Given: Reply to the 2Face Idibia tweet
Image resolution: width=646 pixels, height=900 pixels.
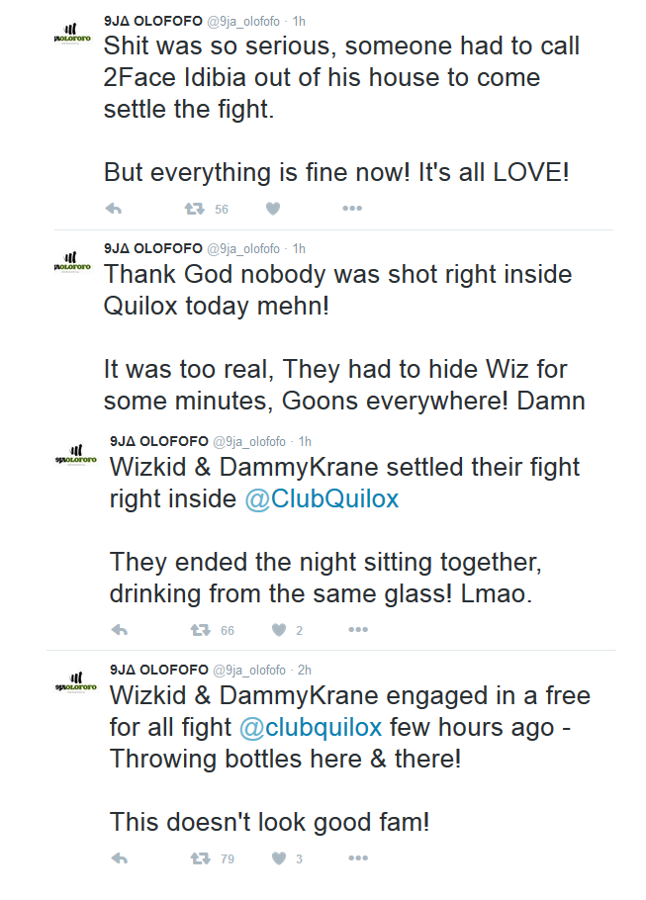Looking at the screenshot, I should [x=114, y=209].
